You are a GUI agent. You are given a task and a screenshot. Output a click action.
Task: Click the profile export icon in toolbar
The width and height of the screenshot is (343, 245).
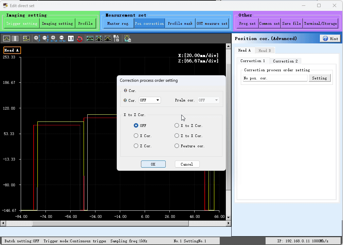pyautogui.click(x=127, y=39)
